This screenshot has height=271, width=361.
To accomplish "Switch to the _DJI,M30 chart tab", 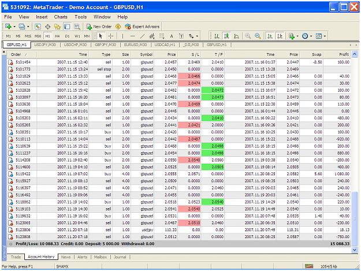I will 191,45.
